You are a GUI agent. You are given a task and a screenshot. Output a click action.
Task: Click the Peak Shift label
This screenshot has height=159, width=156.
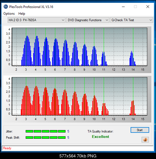point(13,138)
